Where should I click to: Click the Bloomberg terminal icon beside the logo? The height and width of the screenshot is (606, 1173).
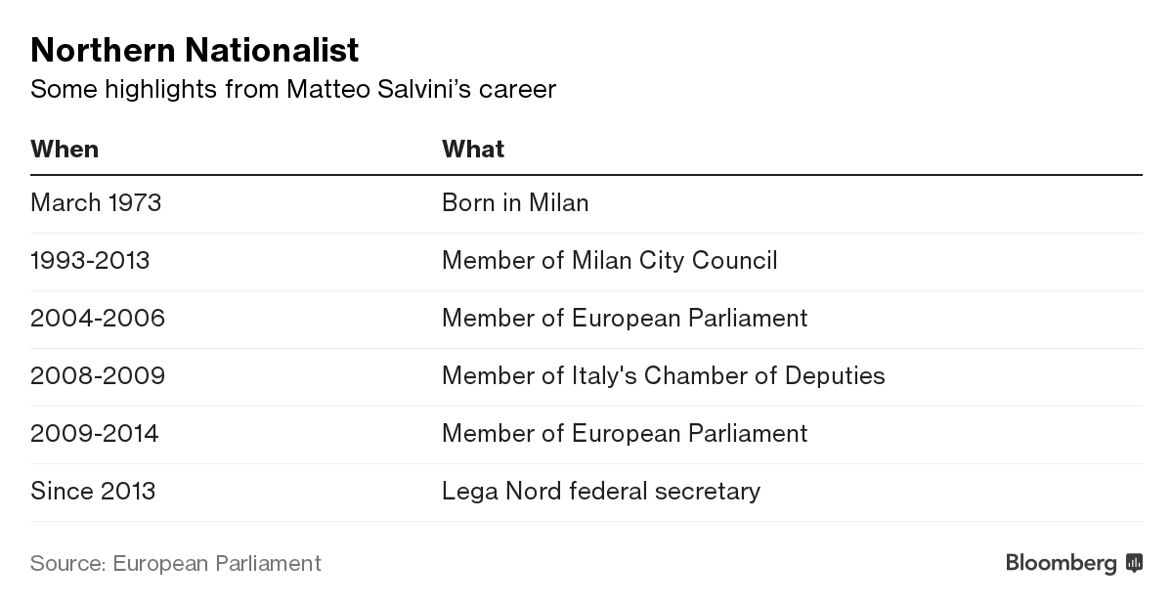(1134, 563)
